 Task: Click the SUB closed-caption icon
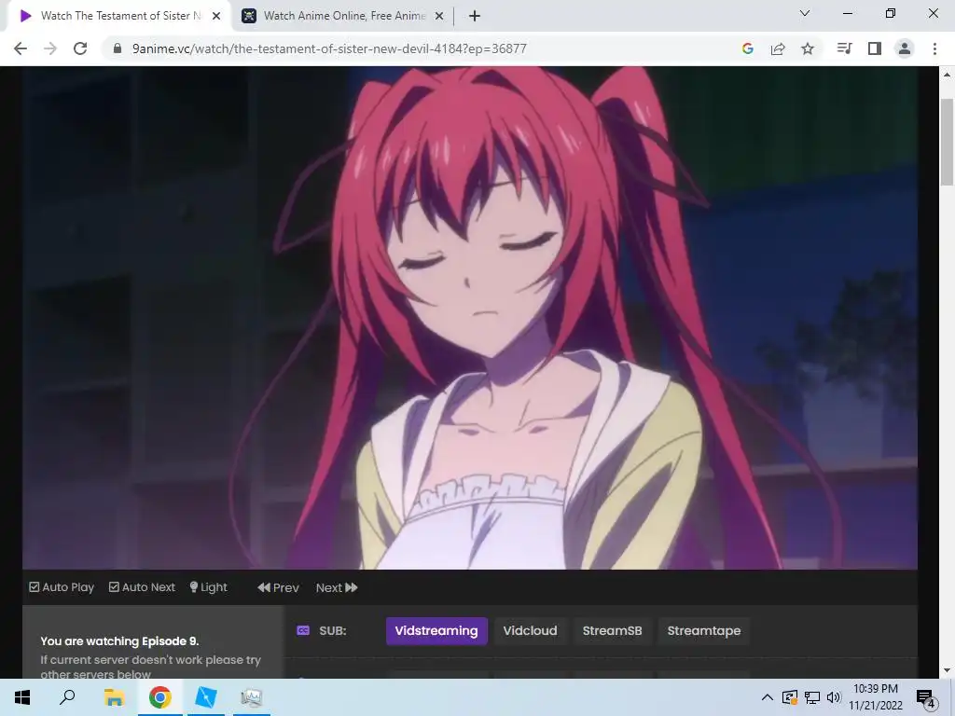click(303, 630)
